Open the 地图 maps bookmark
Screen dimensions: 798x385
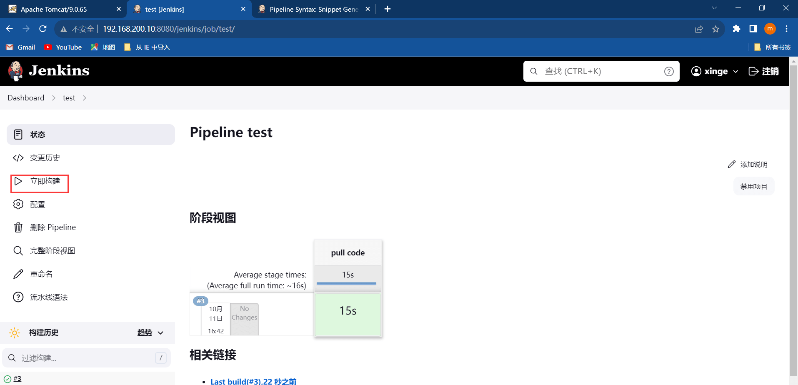point(103,47)
